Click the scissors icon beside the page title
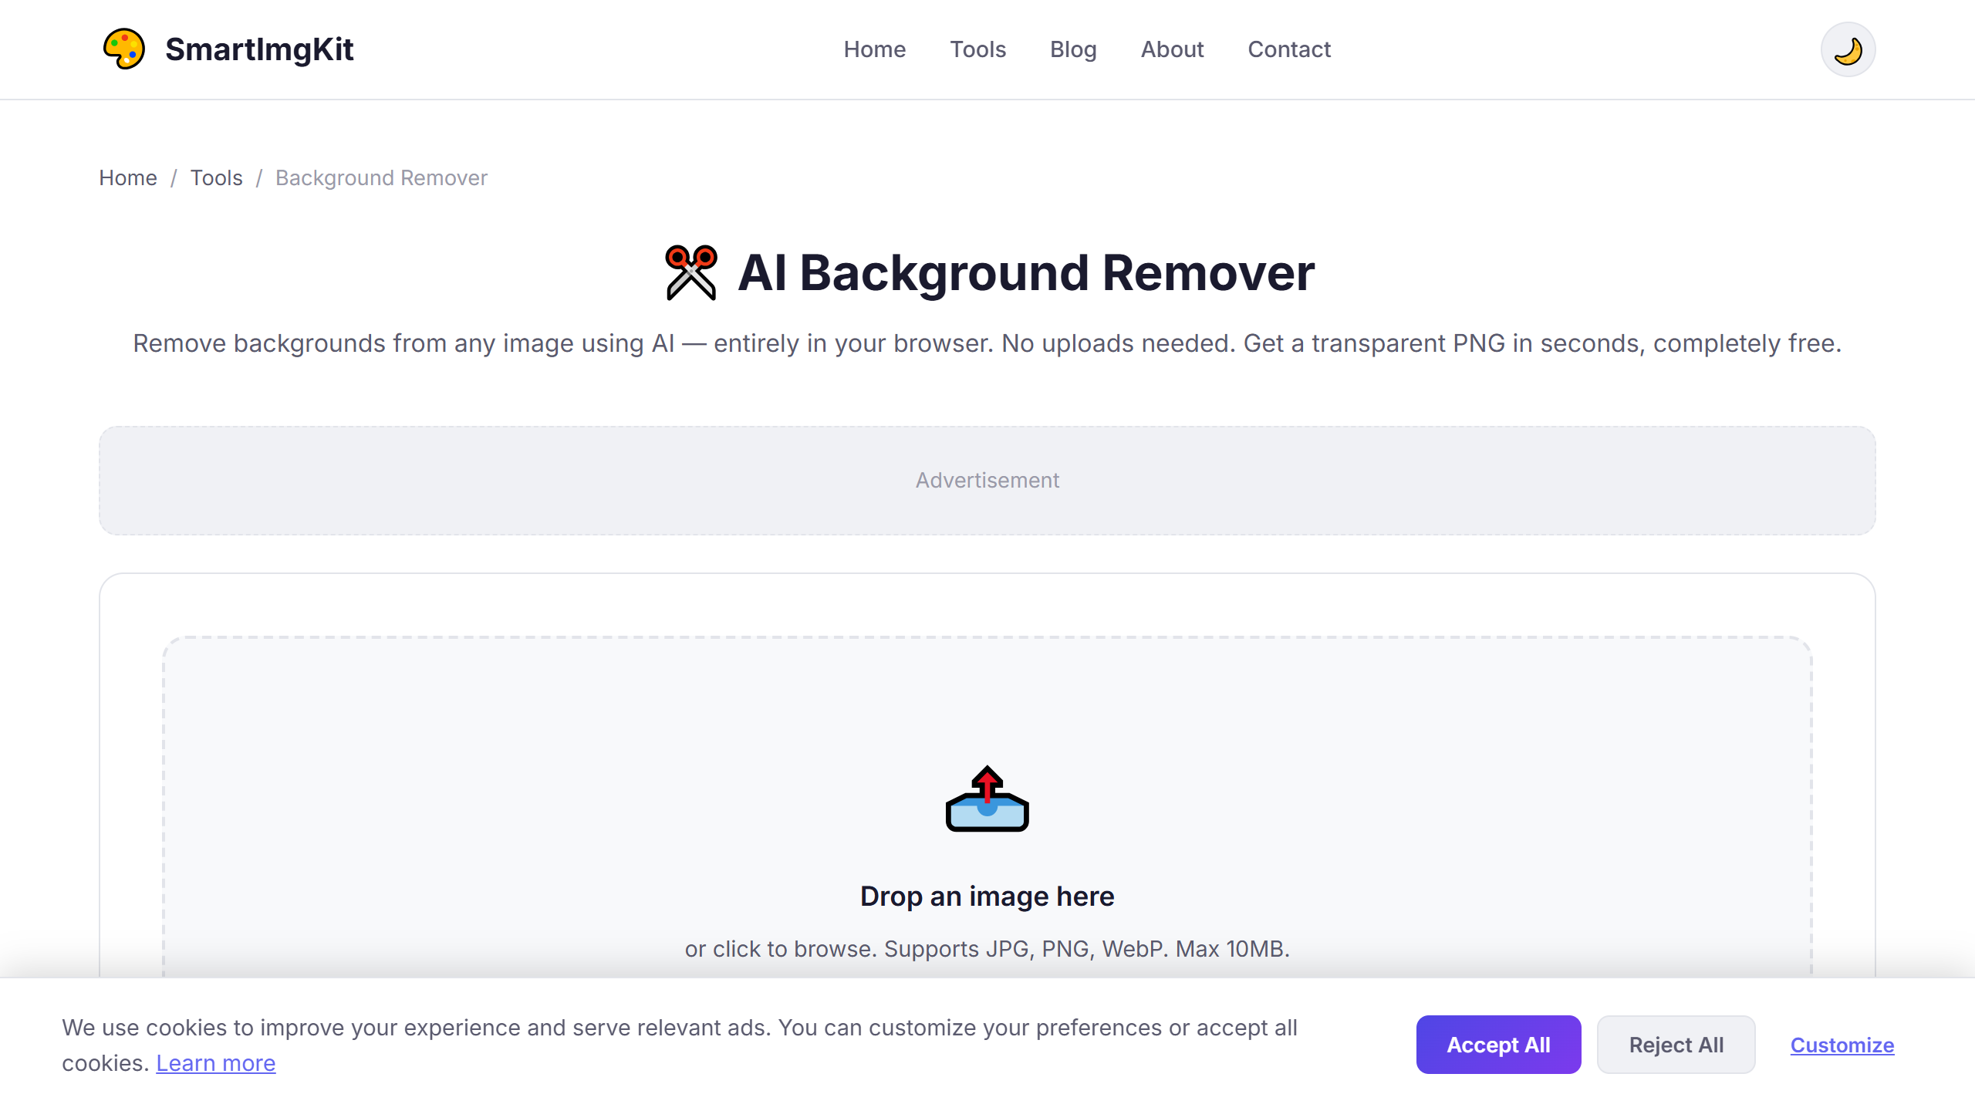Image resolution: width=1975 pixels, height=1111 pixels. [x=691, y=272]
